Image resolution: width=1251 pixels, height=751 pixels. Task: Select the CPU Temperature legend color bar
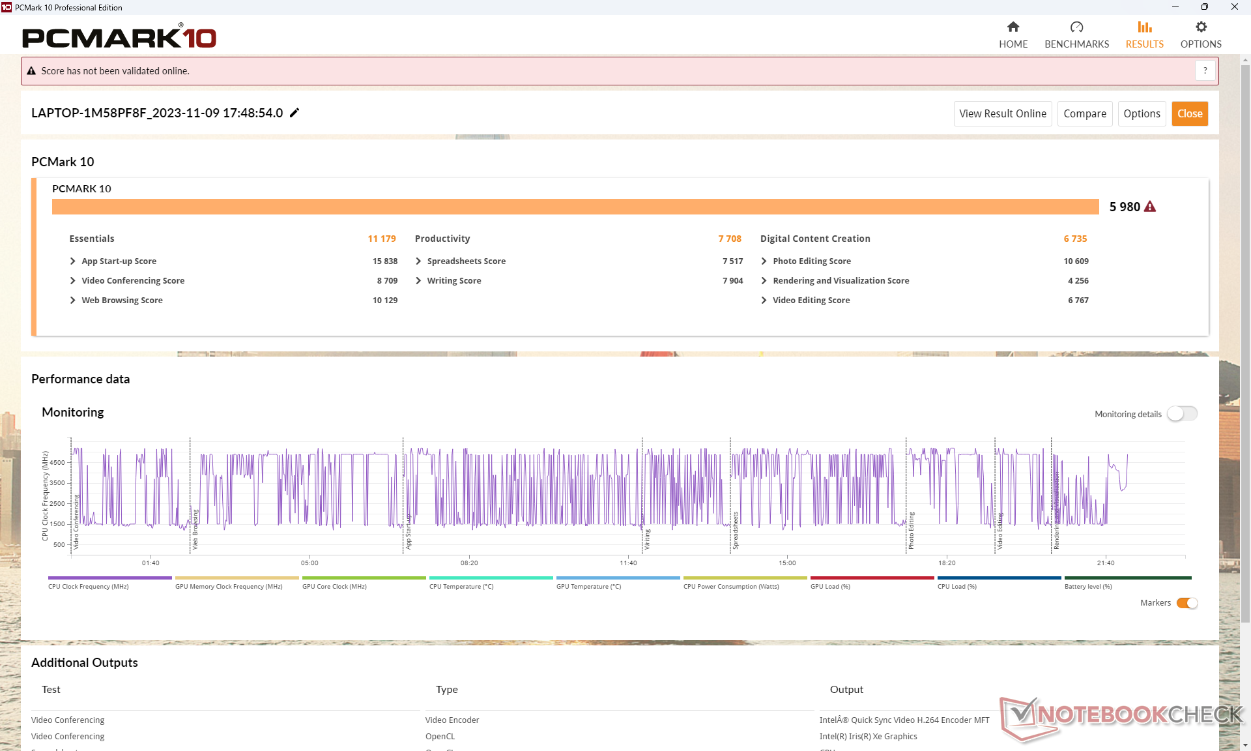click(x=491, y=578)
